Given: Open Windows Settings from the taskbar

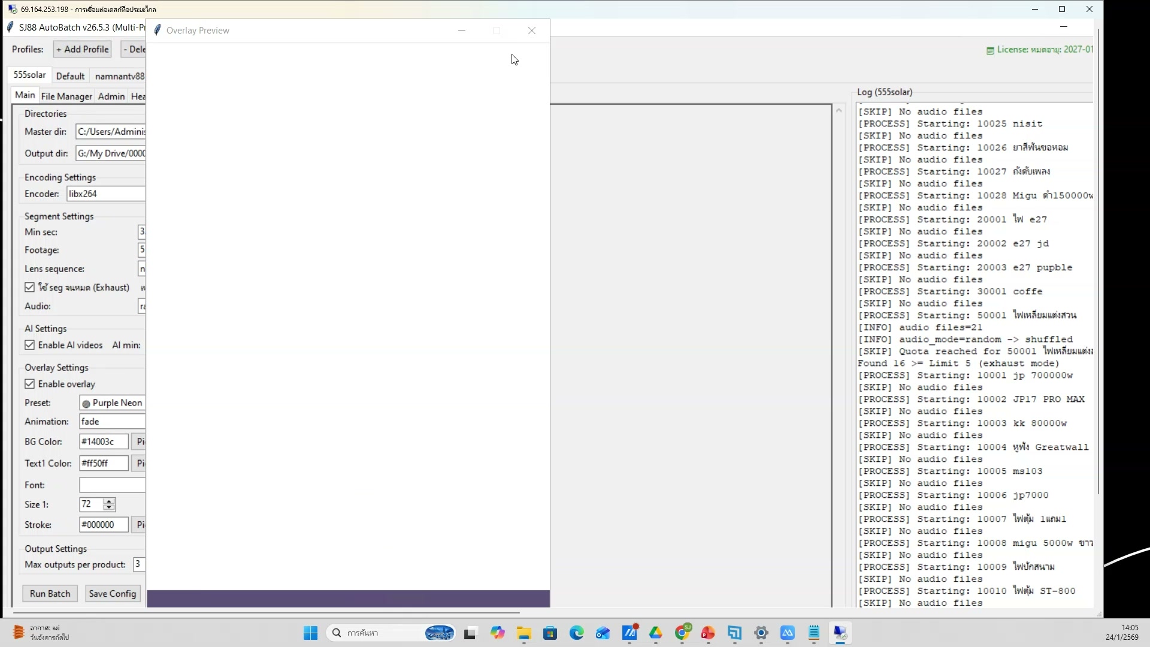Looking at the screenshot, I should click(x=761, y=633).
